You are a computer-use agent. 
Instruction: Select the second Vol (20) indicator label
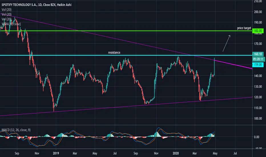pyautogui.click(x=7, y=15)
